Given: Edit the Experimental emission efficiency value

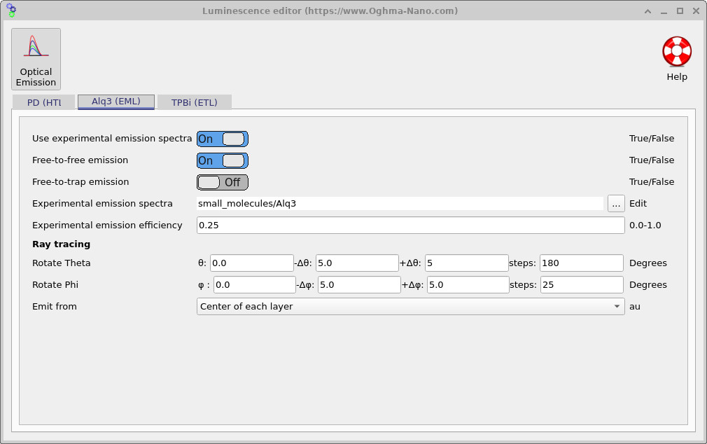Looking at the screenshot, I should click(410, 225).
